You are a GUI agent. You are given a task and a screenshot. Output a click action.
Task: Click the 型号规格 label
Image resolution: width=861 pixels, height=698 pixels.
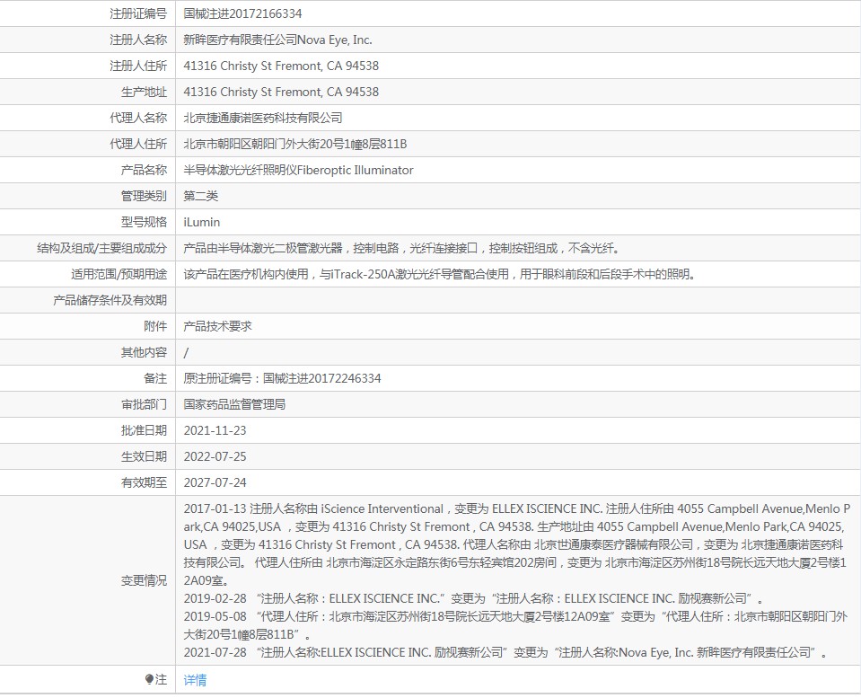click(144, 222)
